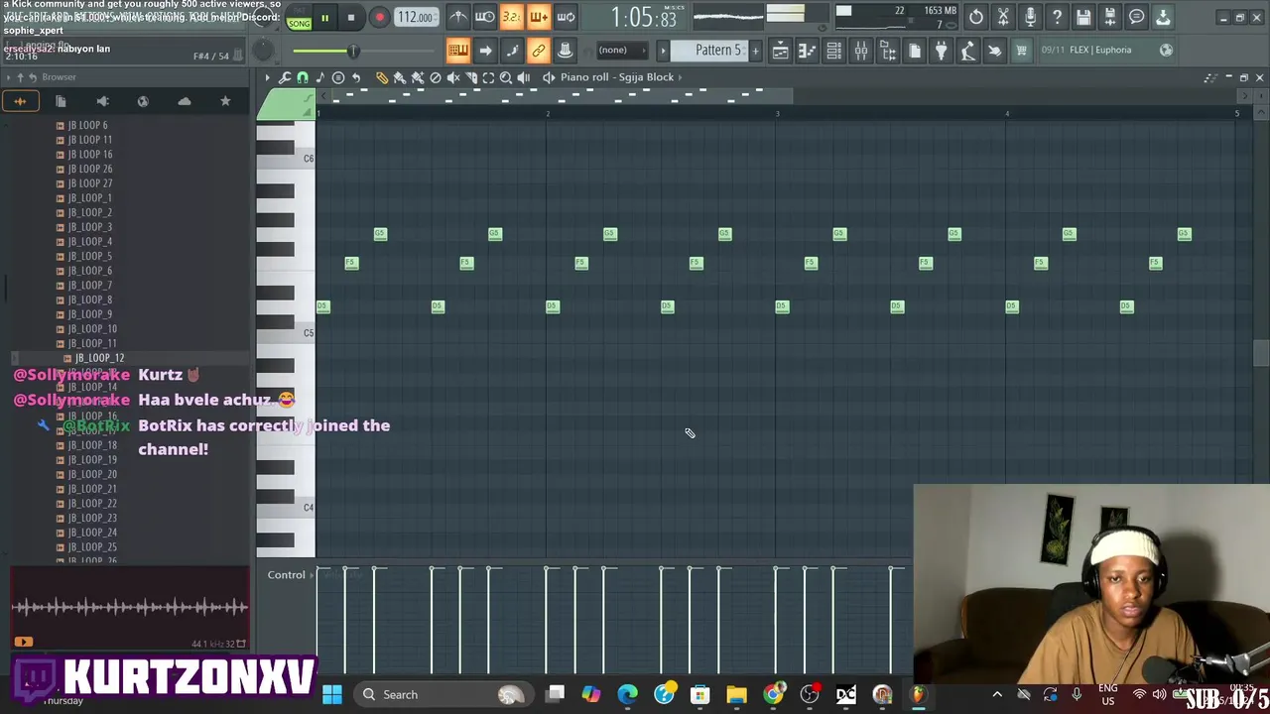The height and width of the screenshot is (714, 1270).
Task: Open the audio editor scissors icon
Action: coord(1003,17)
